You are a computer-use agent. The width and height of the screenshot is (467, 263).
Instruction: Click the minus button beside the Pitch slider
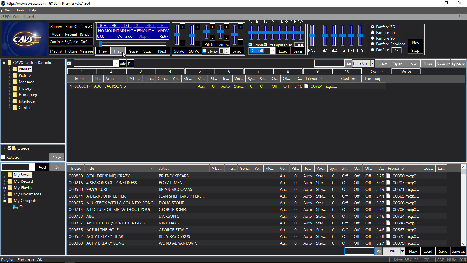pos(212,38)
